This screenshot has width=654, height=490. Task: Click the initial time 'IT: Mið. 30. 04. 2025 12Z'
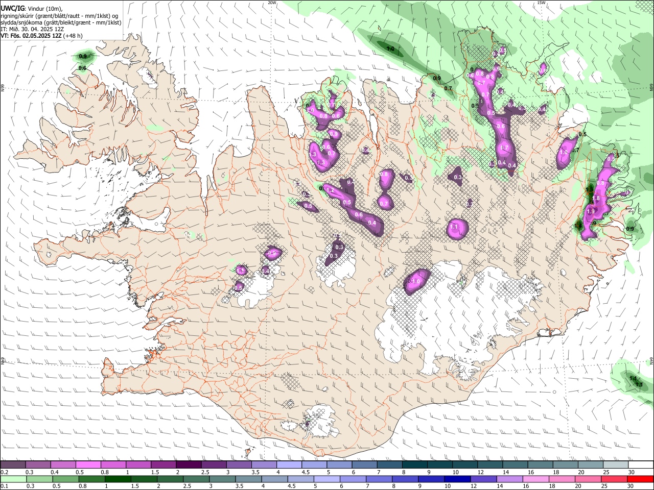pyautogui.click(x=32, y=29)
